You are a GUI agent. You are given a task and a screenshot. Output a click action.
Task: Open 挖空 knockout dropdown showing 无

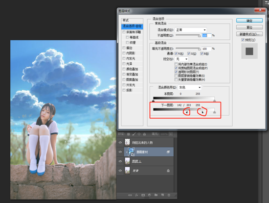click(x=181, y=59)
